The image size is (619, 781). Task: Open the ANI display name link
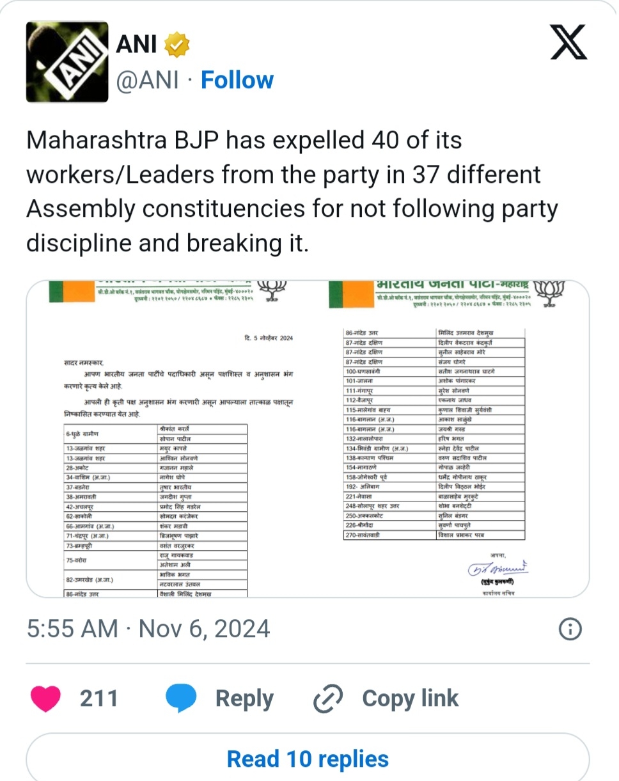point(136,45)
